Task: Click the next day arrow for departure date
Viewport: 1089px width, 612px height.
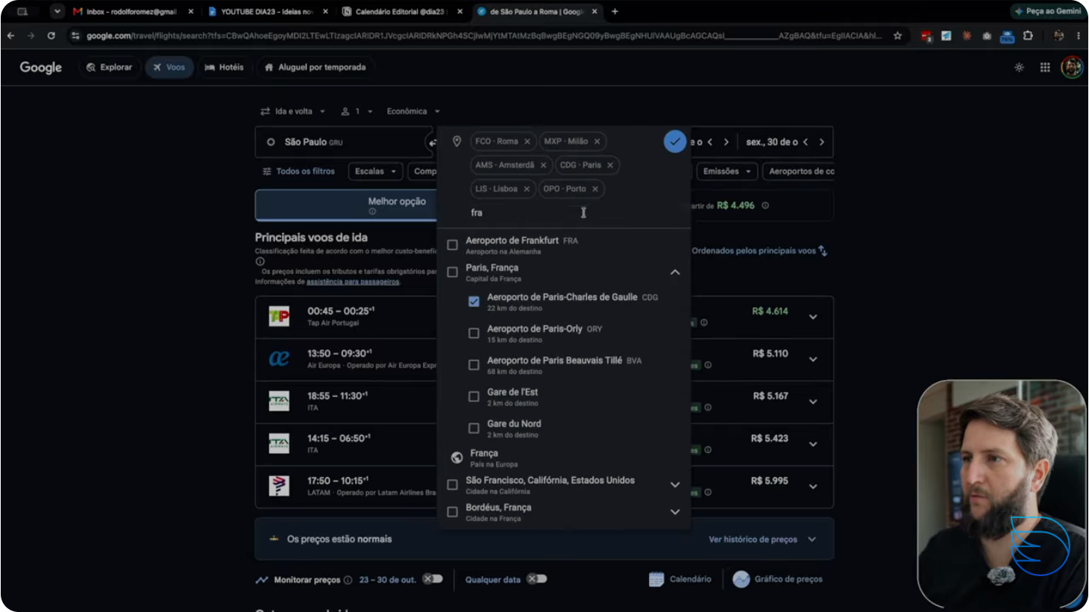Action: pyautogui.click(x=726, y=142)
